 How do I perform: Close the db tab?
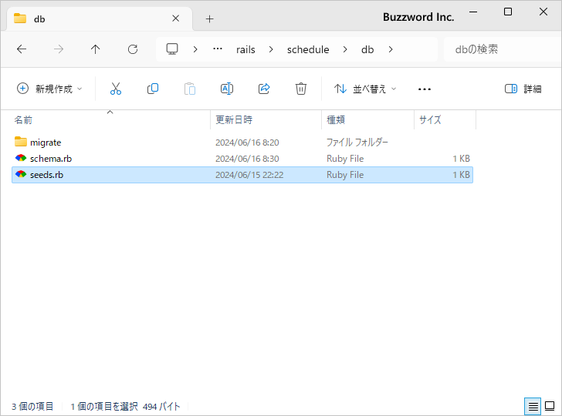176,18
